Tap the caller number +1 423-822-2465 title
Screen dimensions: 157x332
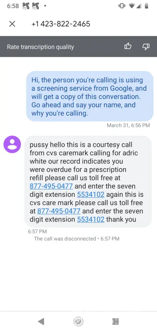[x=61, y=24]
